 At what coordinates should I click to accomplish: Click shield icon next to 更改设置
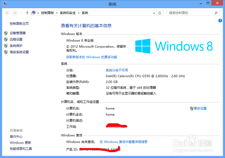[x=192, y=108]
